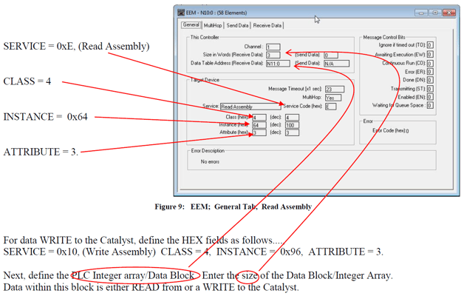Click the 'ATTRIBUTE = 3.' annotation text
This screenshot has width=464, height=296.
click(41, 152)
